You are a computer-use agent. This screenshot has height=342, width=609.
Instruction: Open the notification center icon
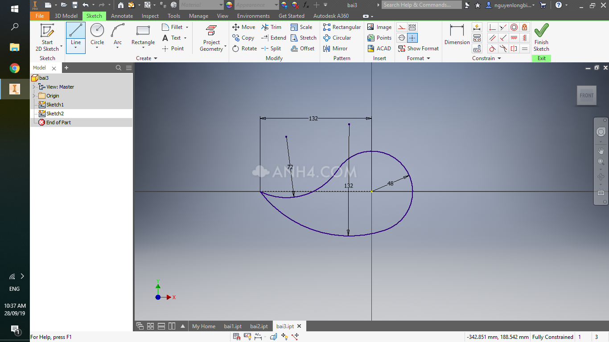15,330
